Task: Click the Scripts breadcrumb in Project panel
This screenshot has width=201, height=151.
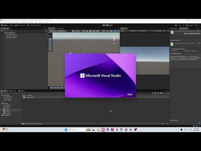Action: pyautogui.click(x=30, y=95)
